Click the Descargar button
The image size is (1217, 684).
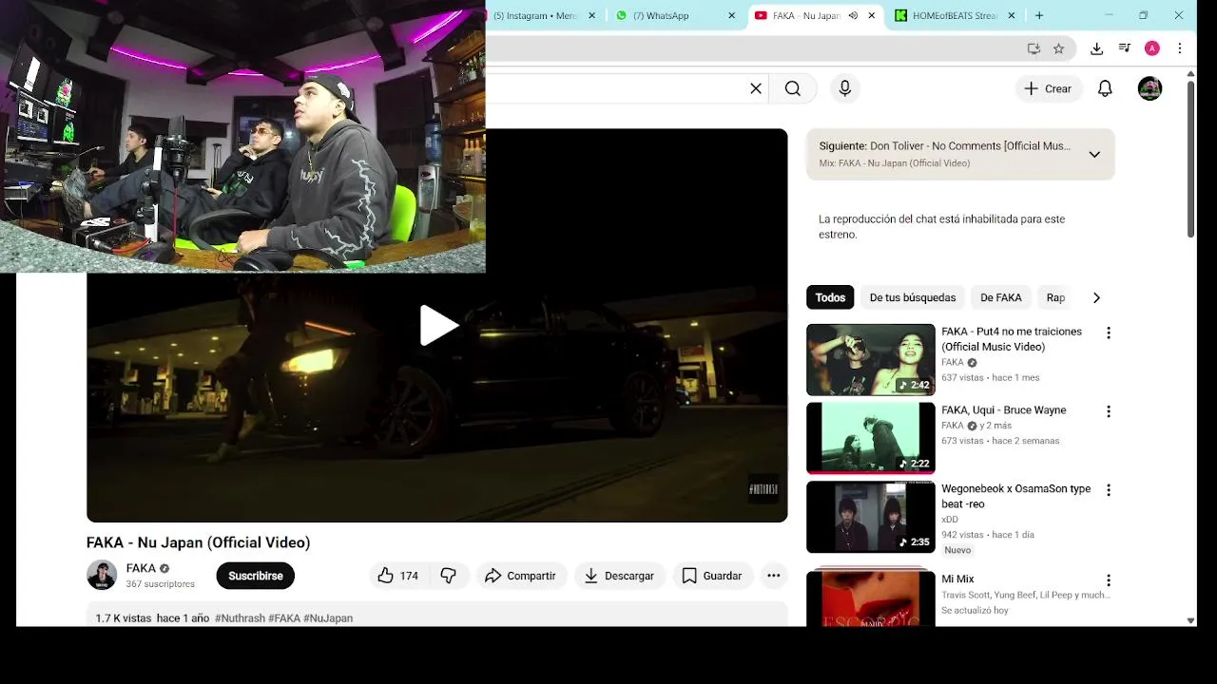pyautogui.click(x=619, y=576)
